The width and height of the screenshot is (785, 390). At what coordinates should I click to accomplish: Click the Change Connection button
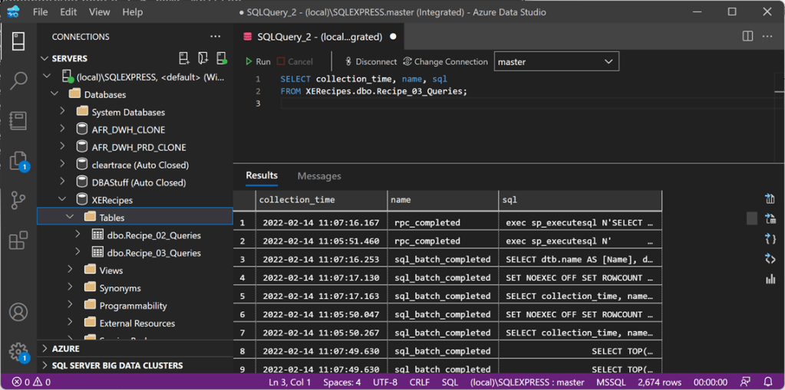[445, 62]
